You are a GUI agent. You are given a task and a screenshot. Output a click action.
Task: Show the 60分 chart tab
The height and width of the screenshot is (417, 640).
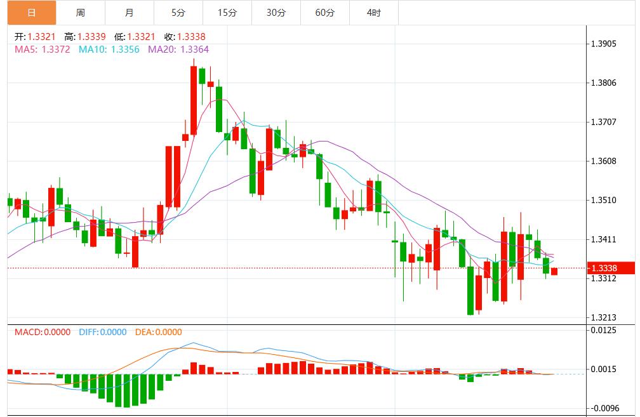click(325, 13)
